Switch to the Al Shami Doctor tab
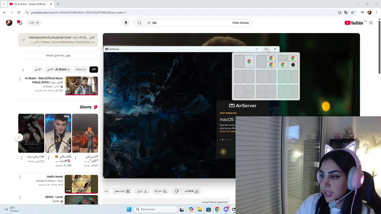Image resolution: width=381 pixels, height=214 pixels. click(30, 4)
